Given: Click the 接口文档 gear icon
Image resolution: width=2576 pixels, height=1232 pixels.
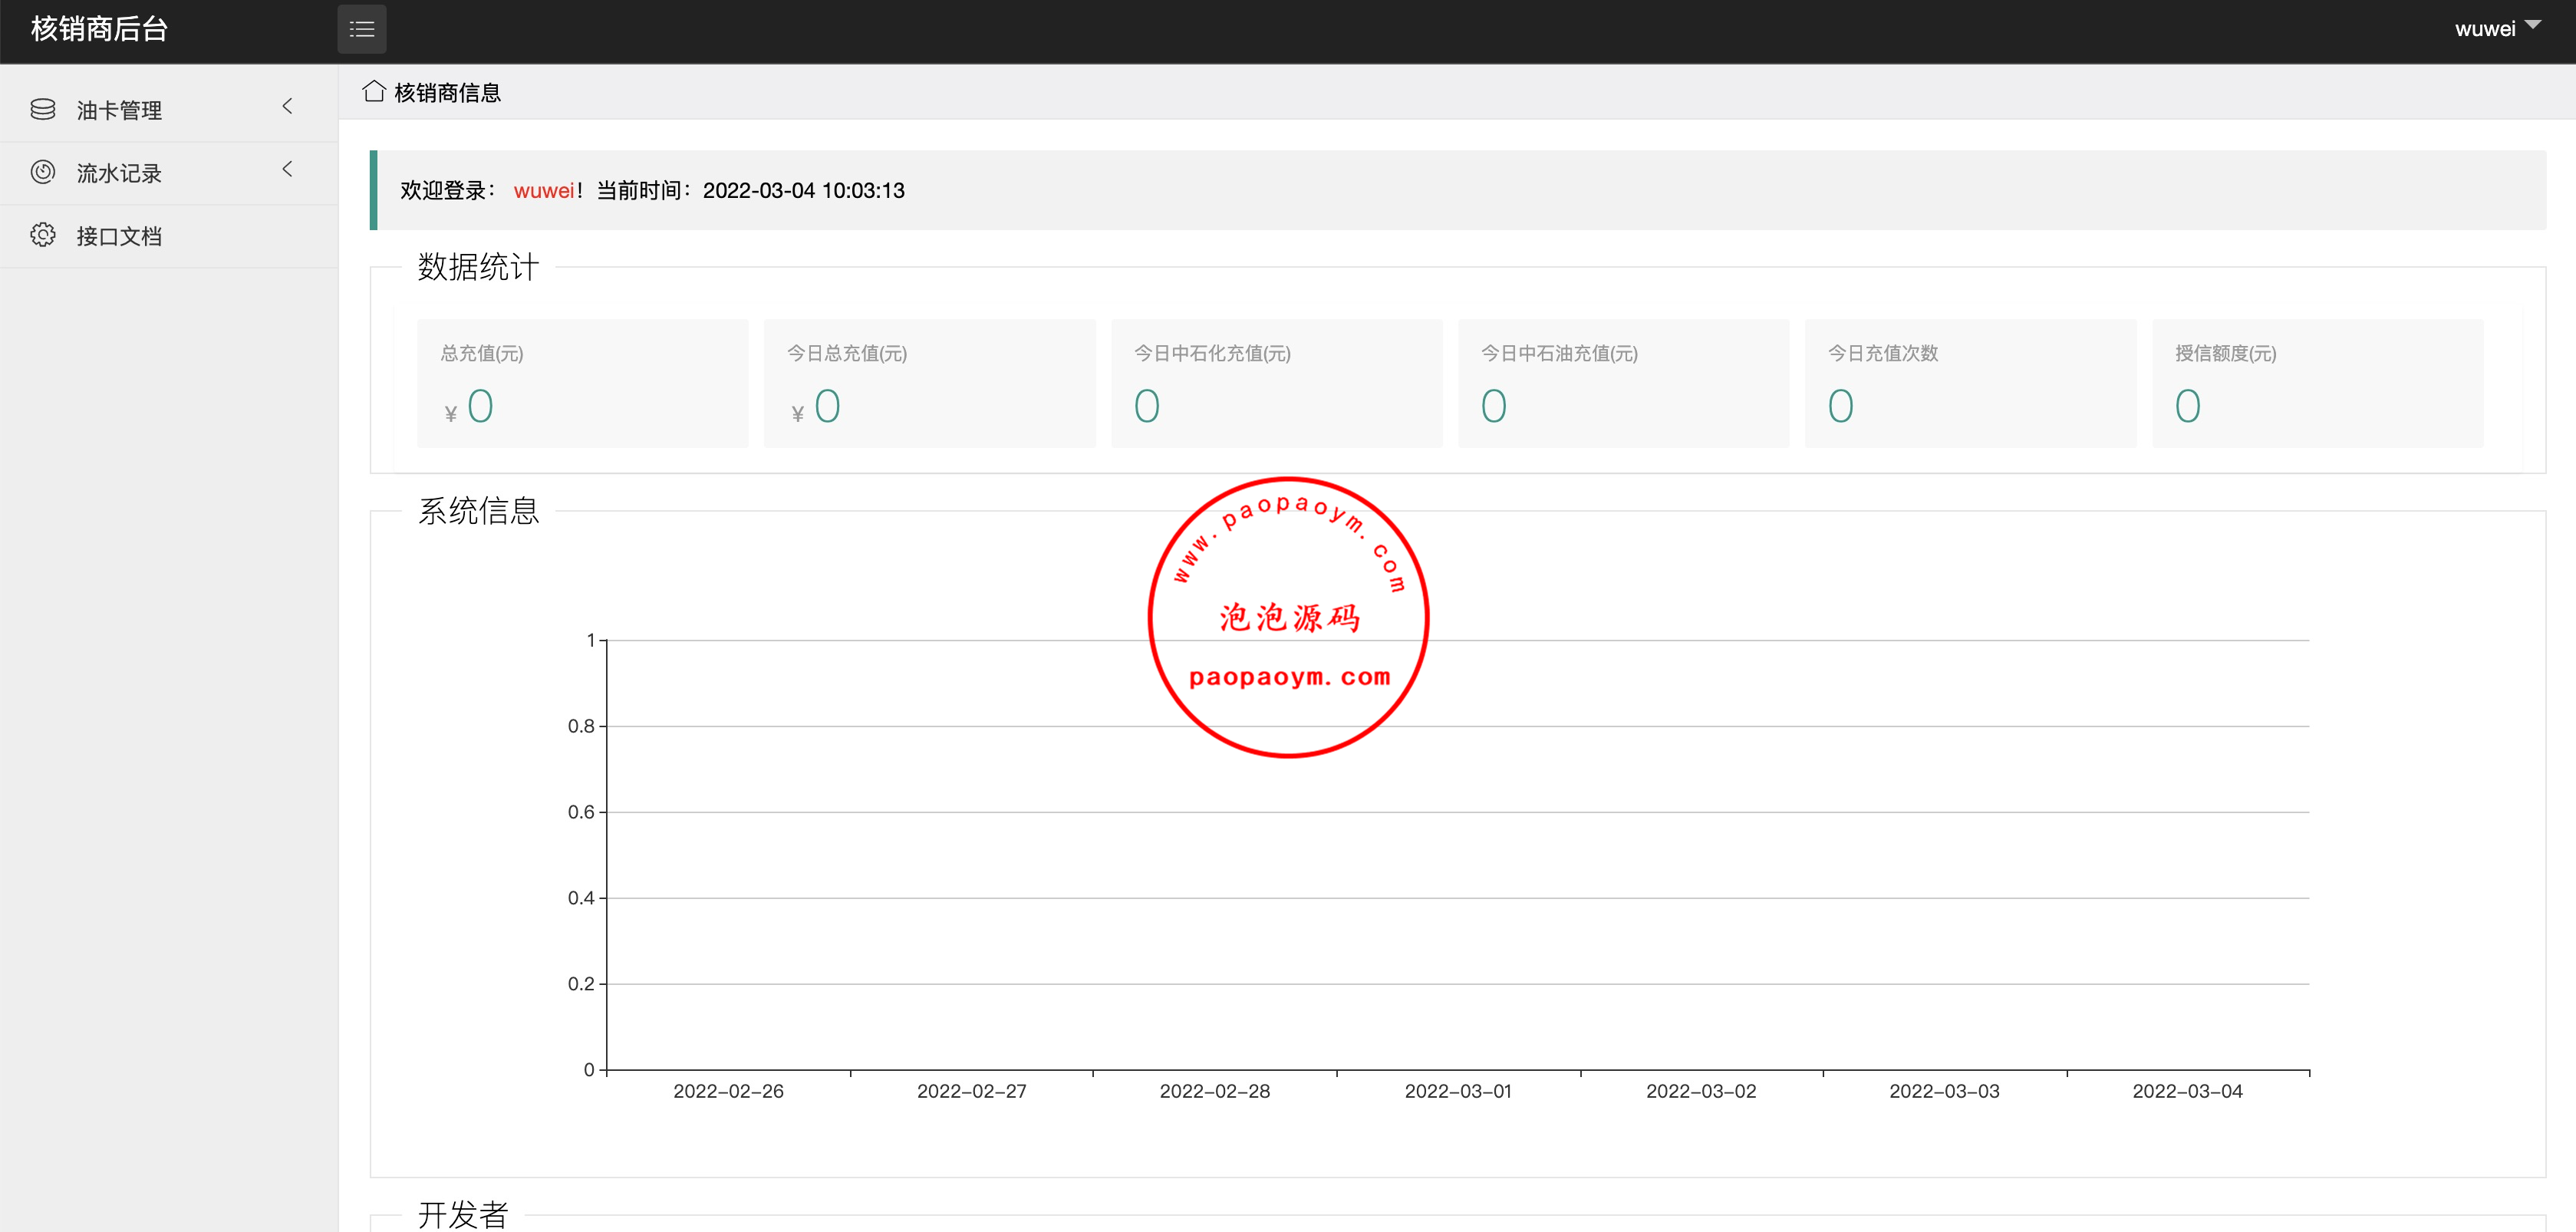Looking at the screenshot, I should pos(43,235).
